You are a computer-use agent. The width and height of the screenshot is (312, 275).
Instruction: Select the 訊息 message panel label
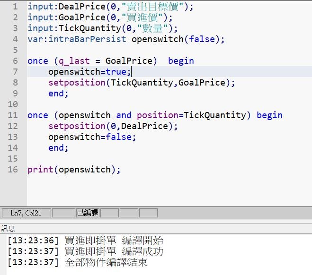pos(8,228)
